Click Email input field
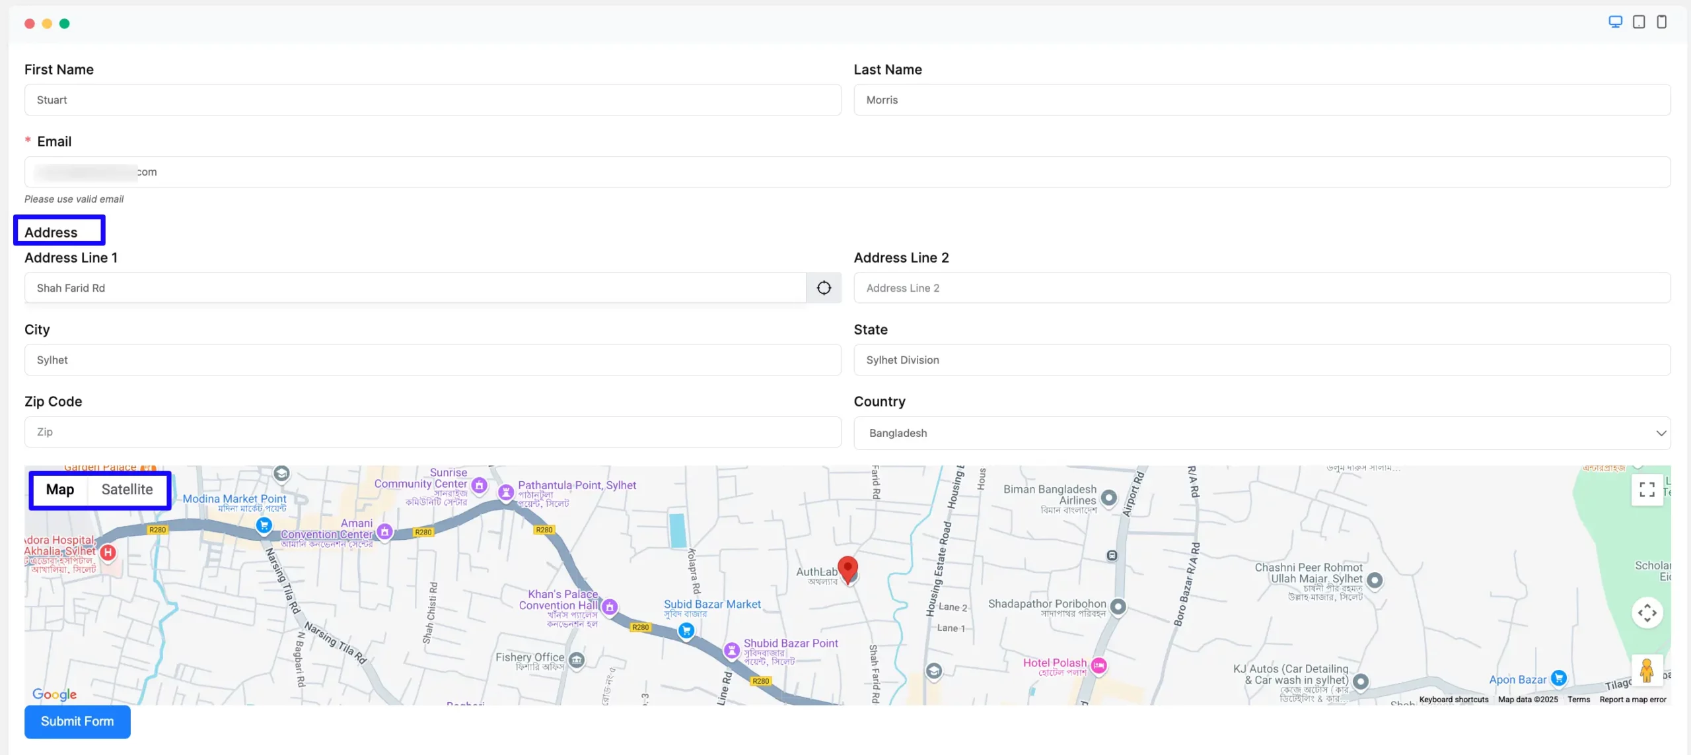 pos(847,172)
